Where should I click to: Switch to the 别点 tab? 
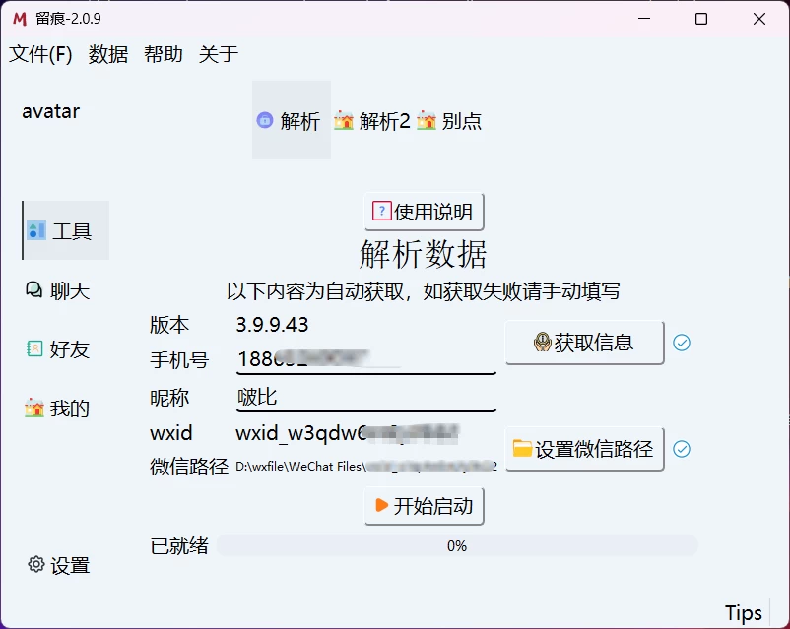pyautogui.click(x=449, y=121)
